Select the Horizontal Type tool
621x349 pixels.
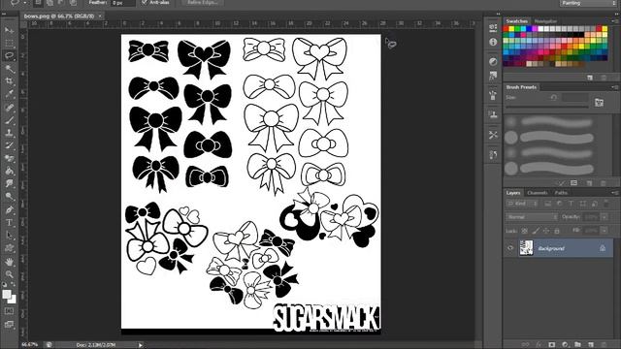(x=9, y=223)
